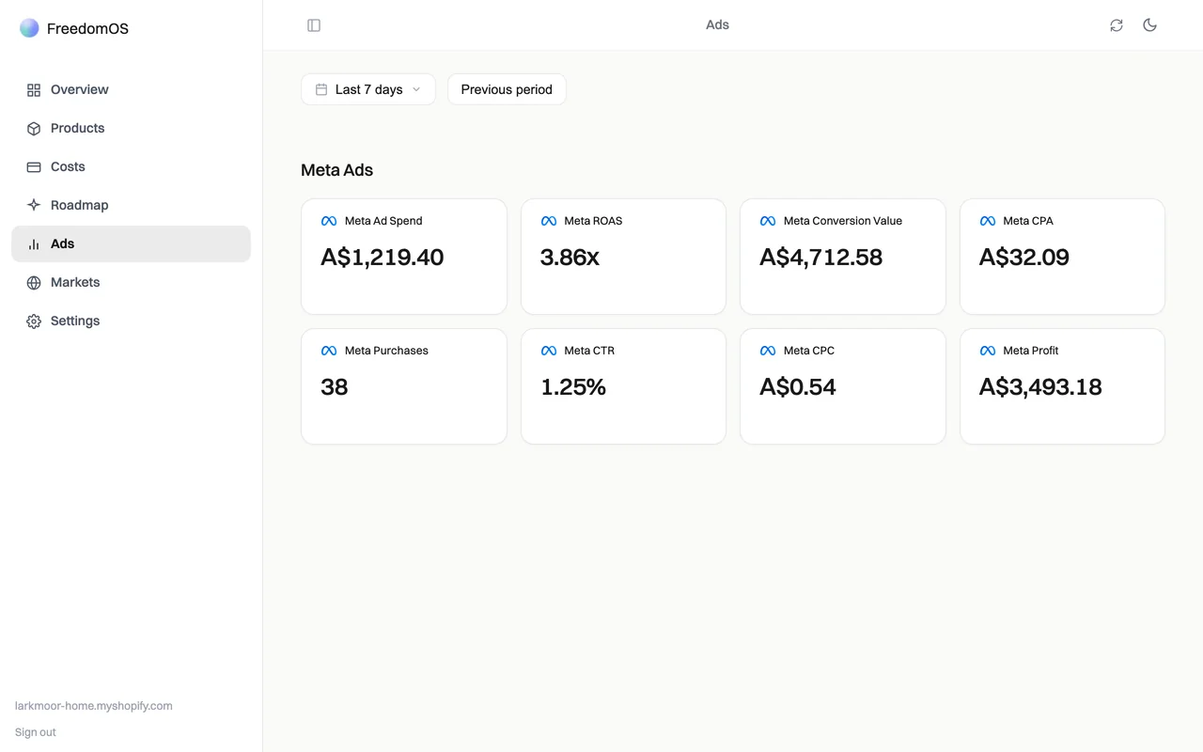The height and width of the screenshot is (752, 1203).
Task: Click Meta logo on CPA card
Action: [x=988, y=221]
